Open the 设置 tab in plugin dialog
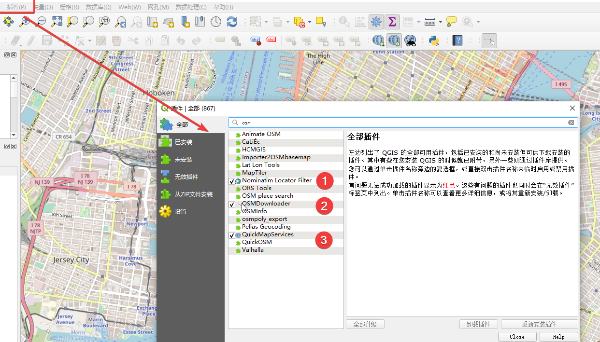Image resolution: width=600 pixels, height=342 pixels. (191, 211)
